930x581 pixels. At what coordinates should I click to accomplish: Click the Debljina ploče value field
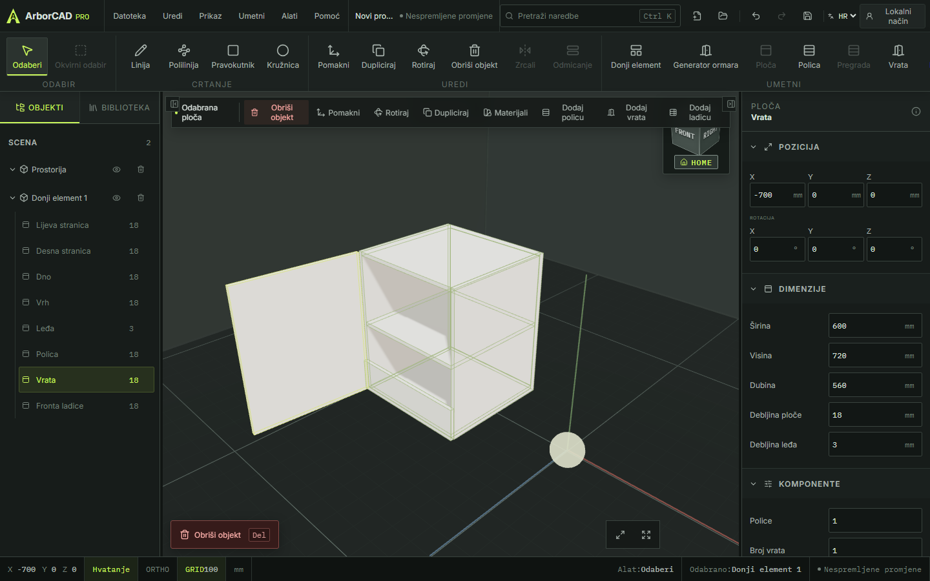(875, 415)
